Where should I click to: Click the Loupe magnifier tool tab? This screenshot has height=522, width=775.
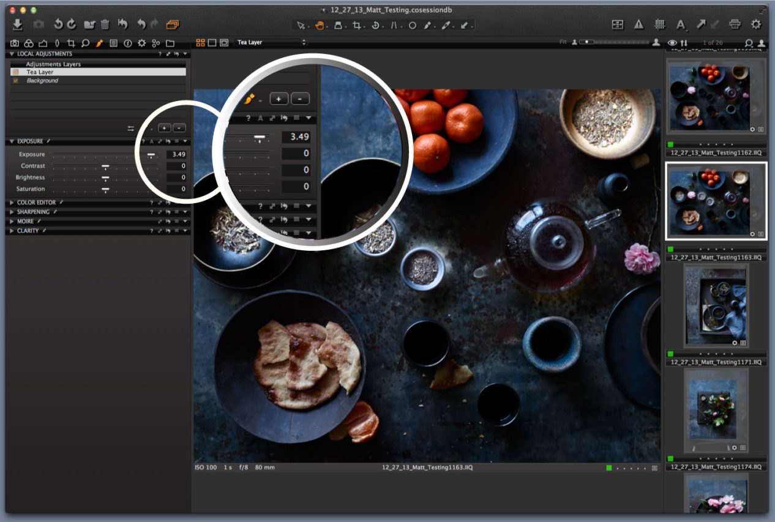click(x=86, y=43)
